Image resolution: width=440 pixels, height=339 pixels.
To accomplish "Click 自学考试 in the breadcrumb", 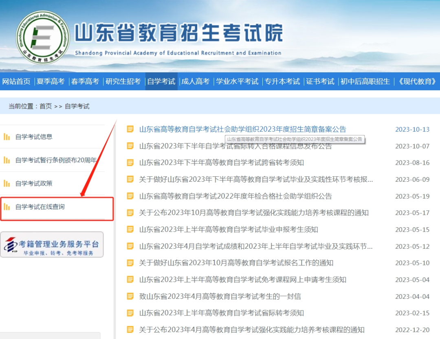I will (x=77, y=106).
